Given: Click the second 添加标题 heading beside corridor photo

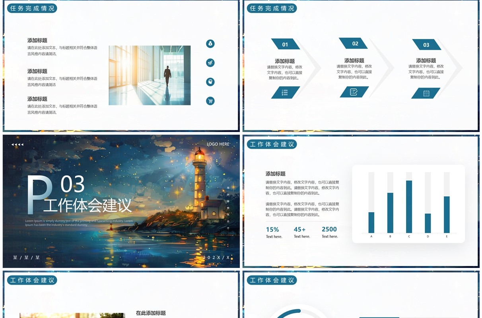Looking at the screenshot, I should click(x=37, y=71).
